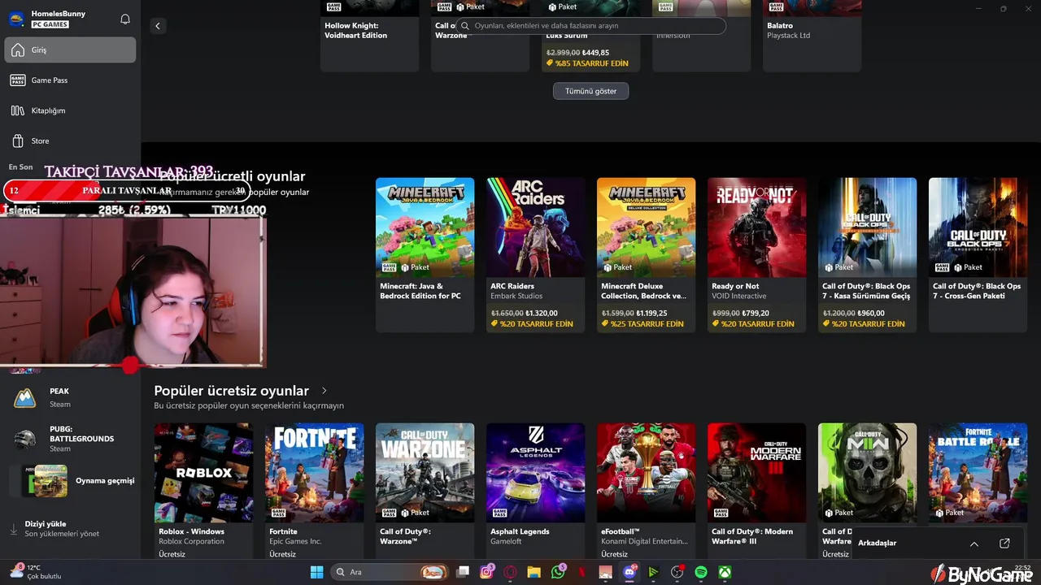
Task: Open Game Pass section in sidebar
Action: click(x=71, y=80)
